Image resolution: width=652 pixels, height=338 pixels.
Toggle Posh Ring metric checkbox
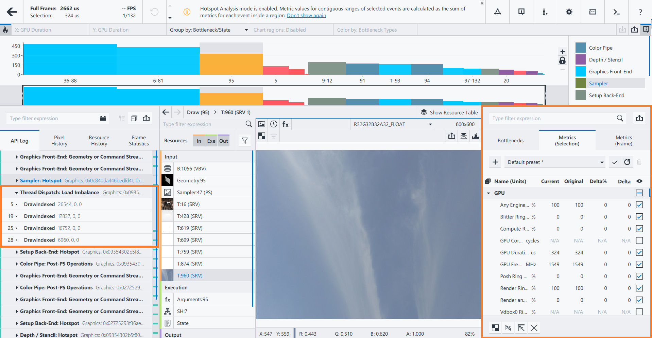pos(639,276)
